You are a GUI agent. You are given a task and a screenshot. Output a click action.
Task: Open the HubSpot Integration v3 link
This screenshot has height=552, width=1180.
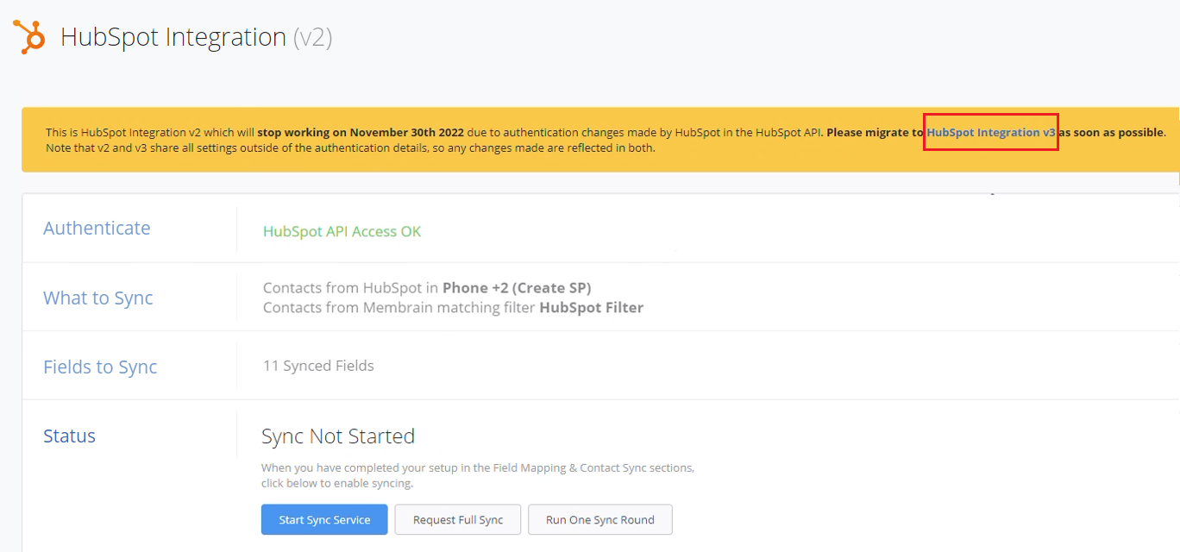(991, 133)
